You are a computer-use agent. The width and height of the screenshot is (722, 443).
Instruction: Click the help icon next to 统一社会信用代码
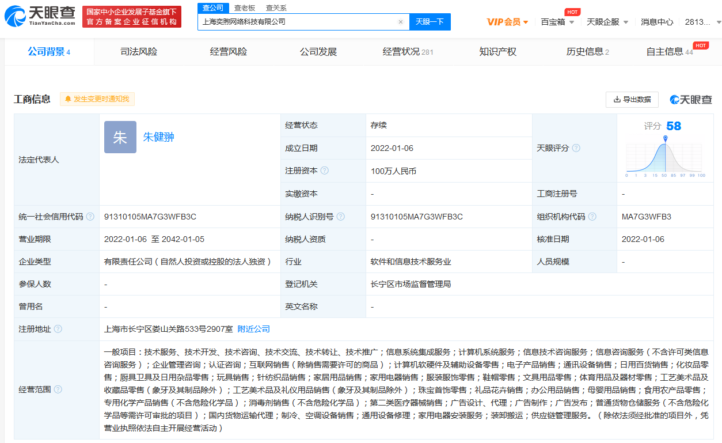pos(90,217)
